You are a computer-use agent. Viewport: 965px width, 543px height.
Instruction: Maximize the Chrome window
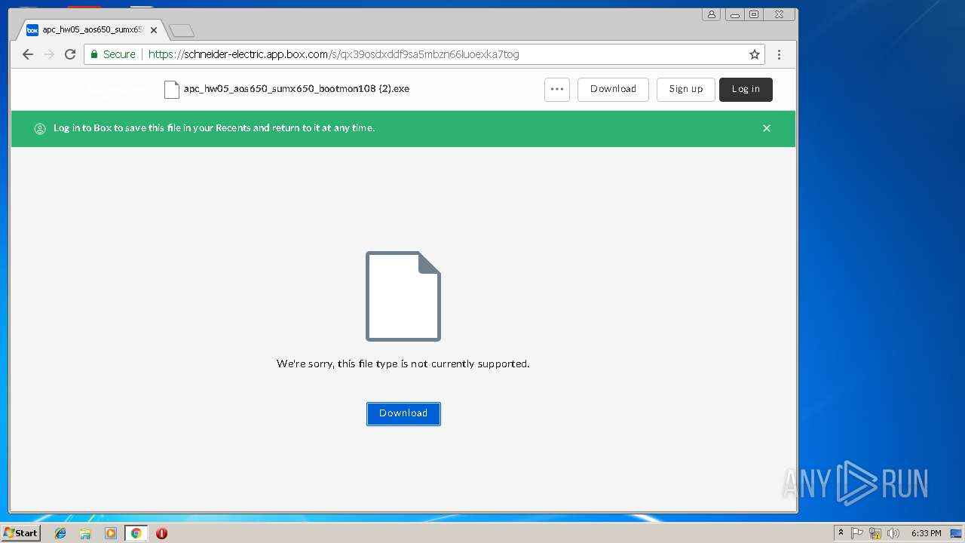pyautogui.click(x=754, y=14)
